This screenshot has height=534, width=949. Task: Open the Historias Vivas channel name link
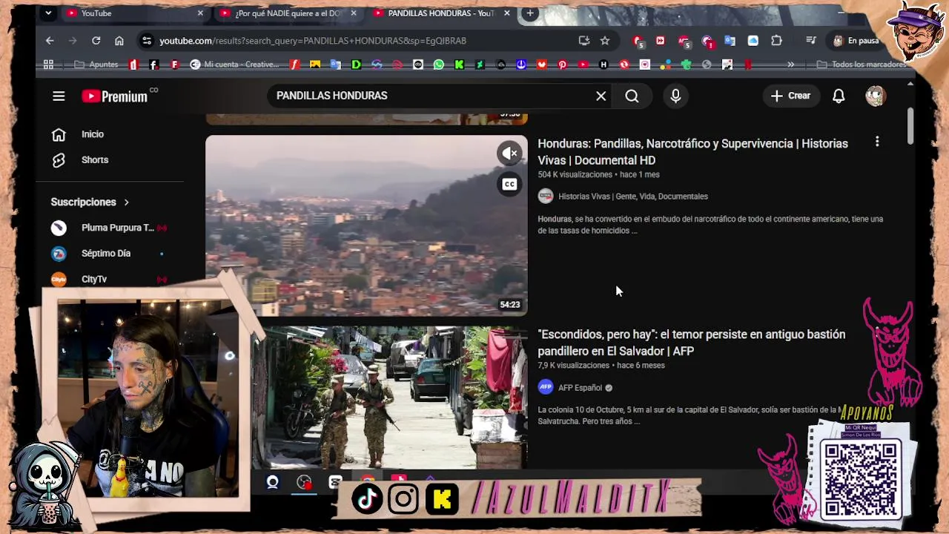tap(633, 197)
